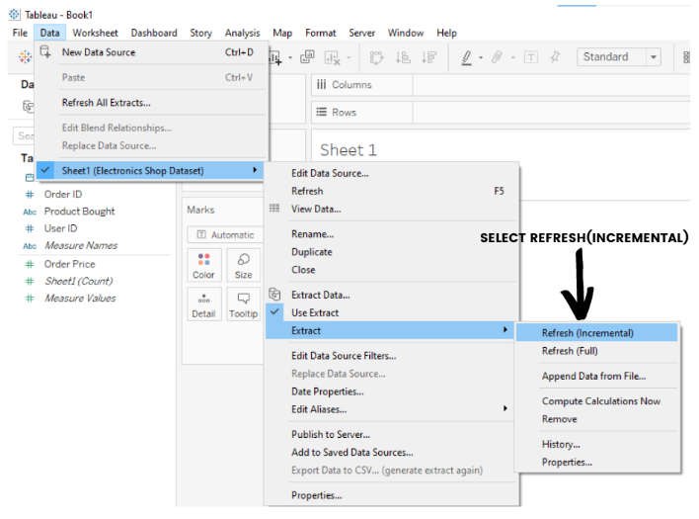Select the User ID field
The height and width of the screenshot is (519, 699).
pos(60,228)
